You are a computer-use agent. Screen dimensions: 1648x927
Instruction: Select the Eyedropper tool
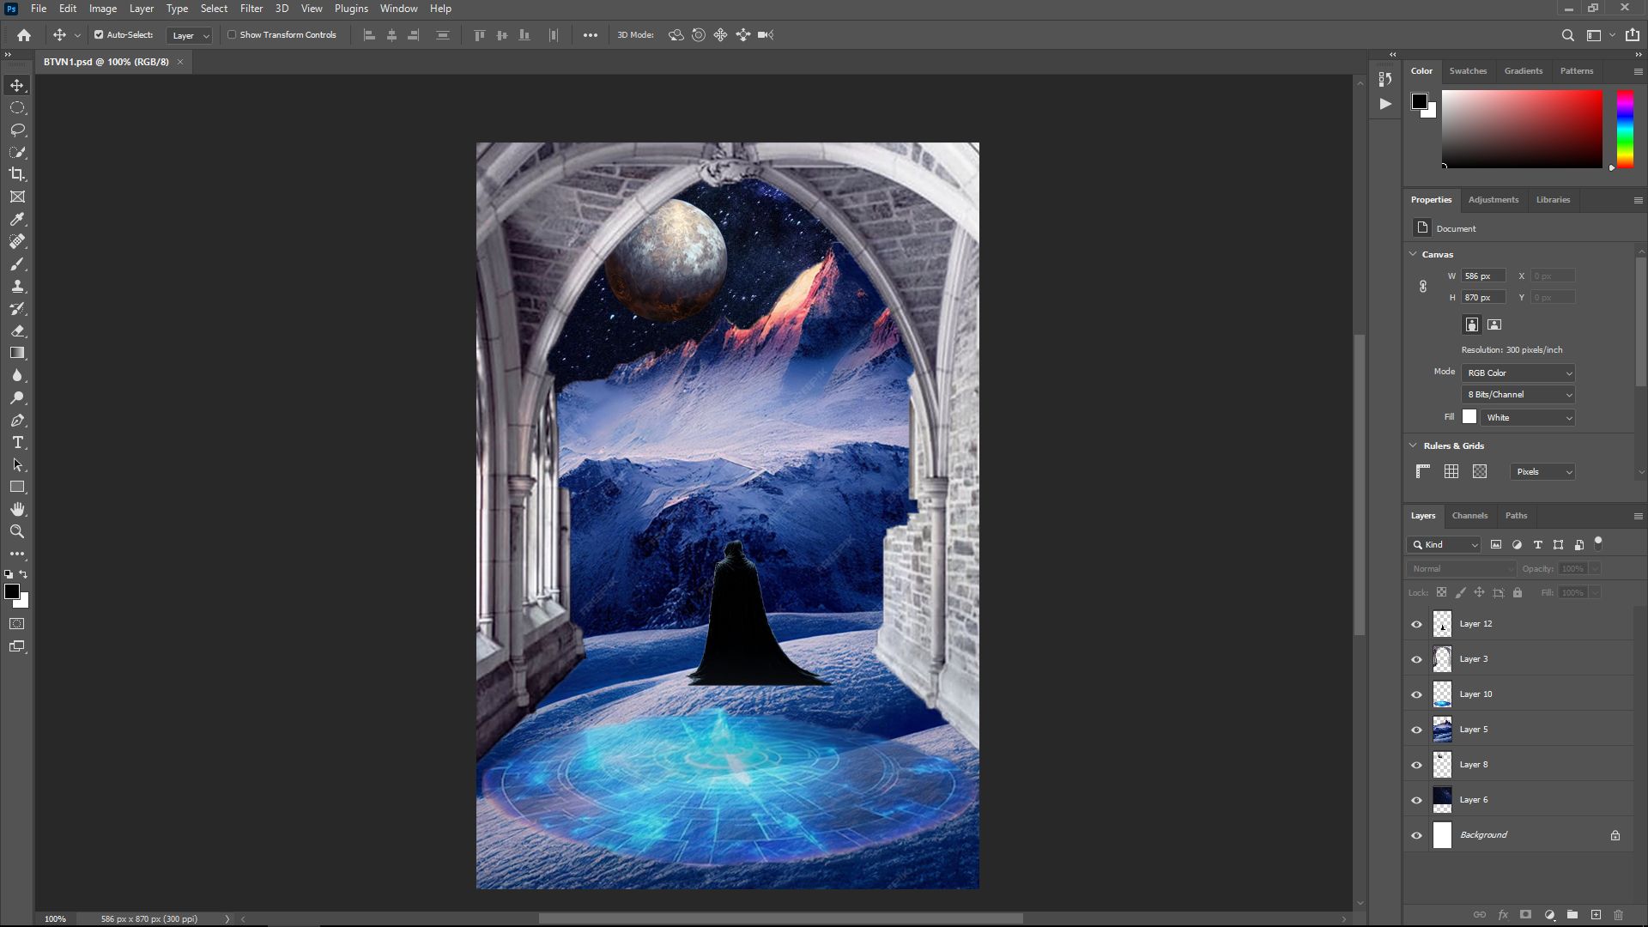click(17, 219)
